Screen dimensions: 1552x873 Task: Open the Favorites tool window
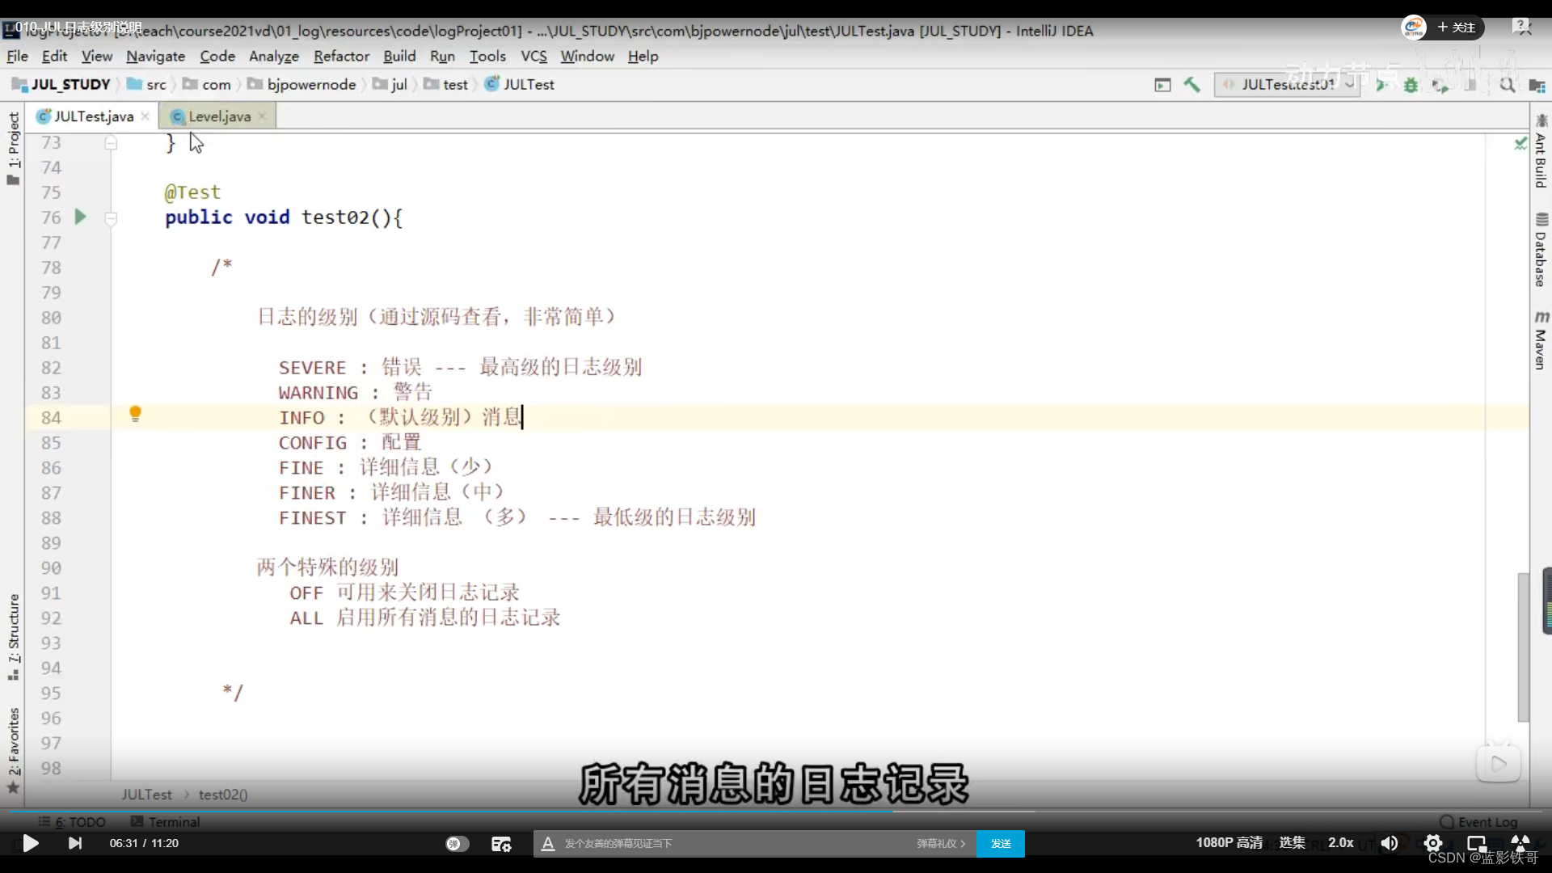13,751
